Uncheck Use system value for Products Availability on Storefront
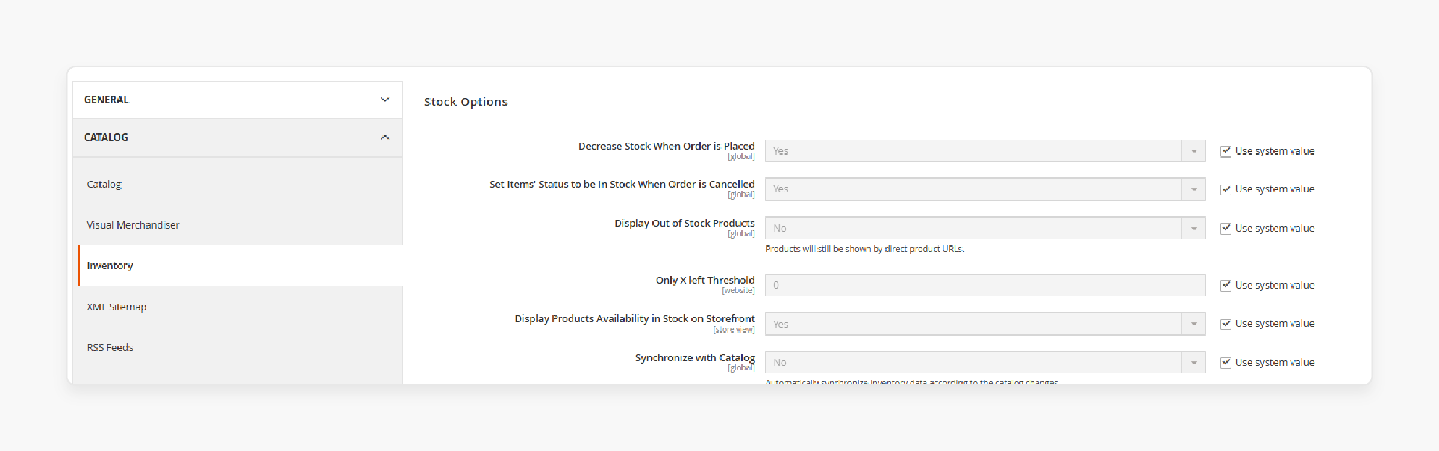 tap(1226, 324)
